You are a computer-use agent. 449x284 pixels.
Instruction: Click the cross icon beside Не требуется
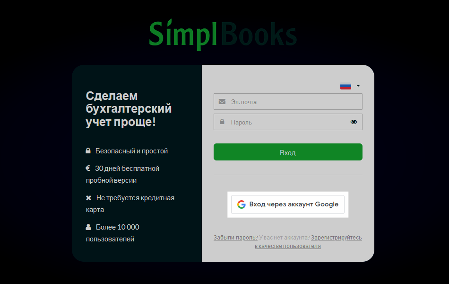(x=88, y=198)
